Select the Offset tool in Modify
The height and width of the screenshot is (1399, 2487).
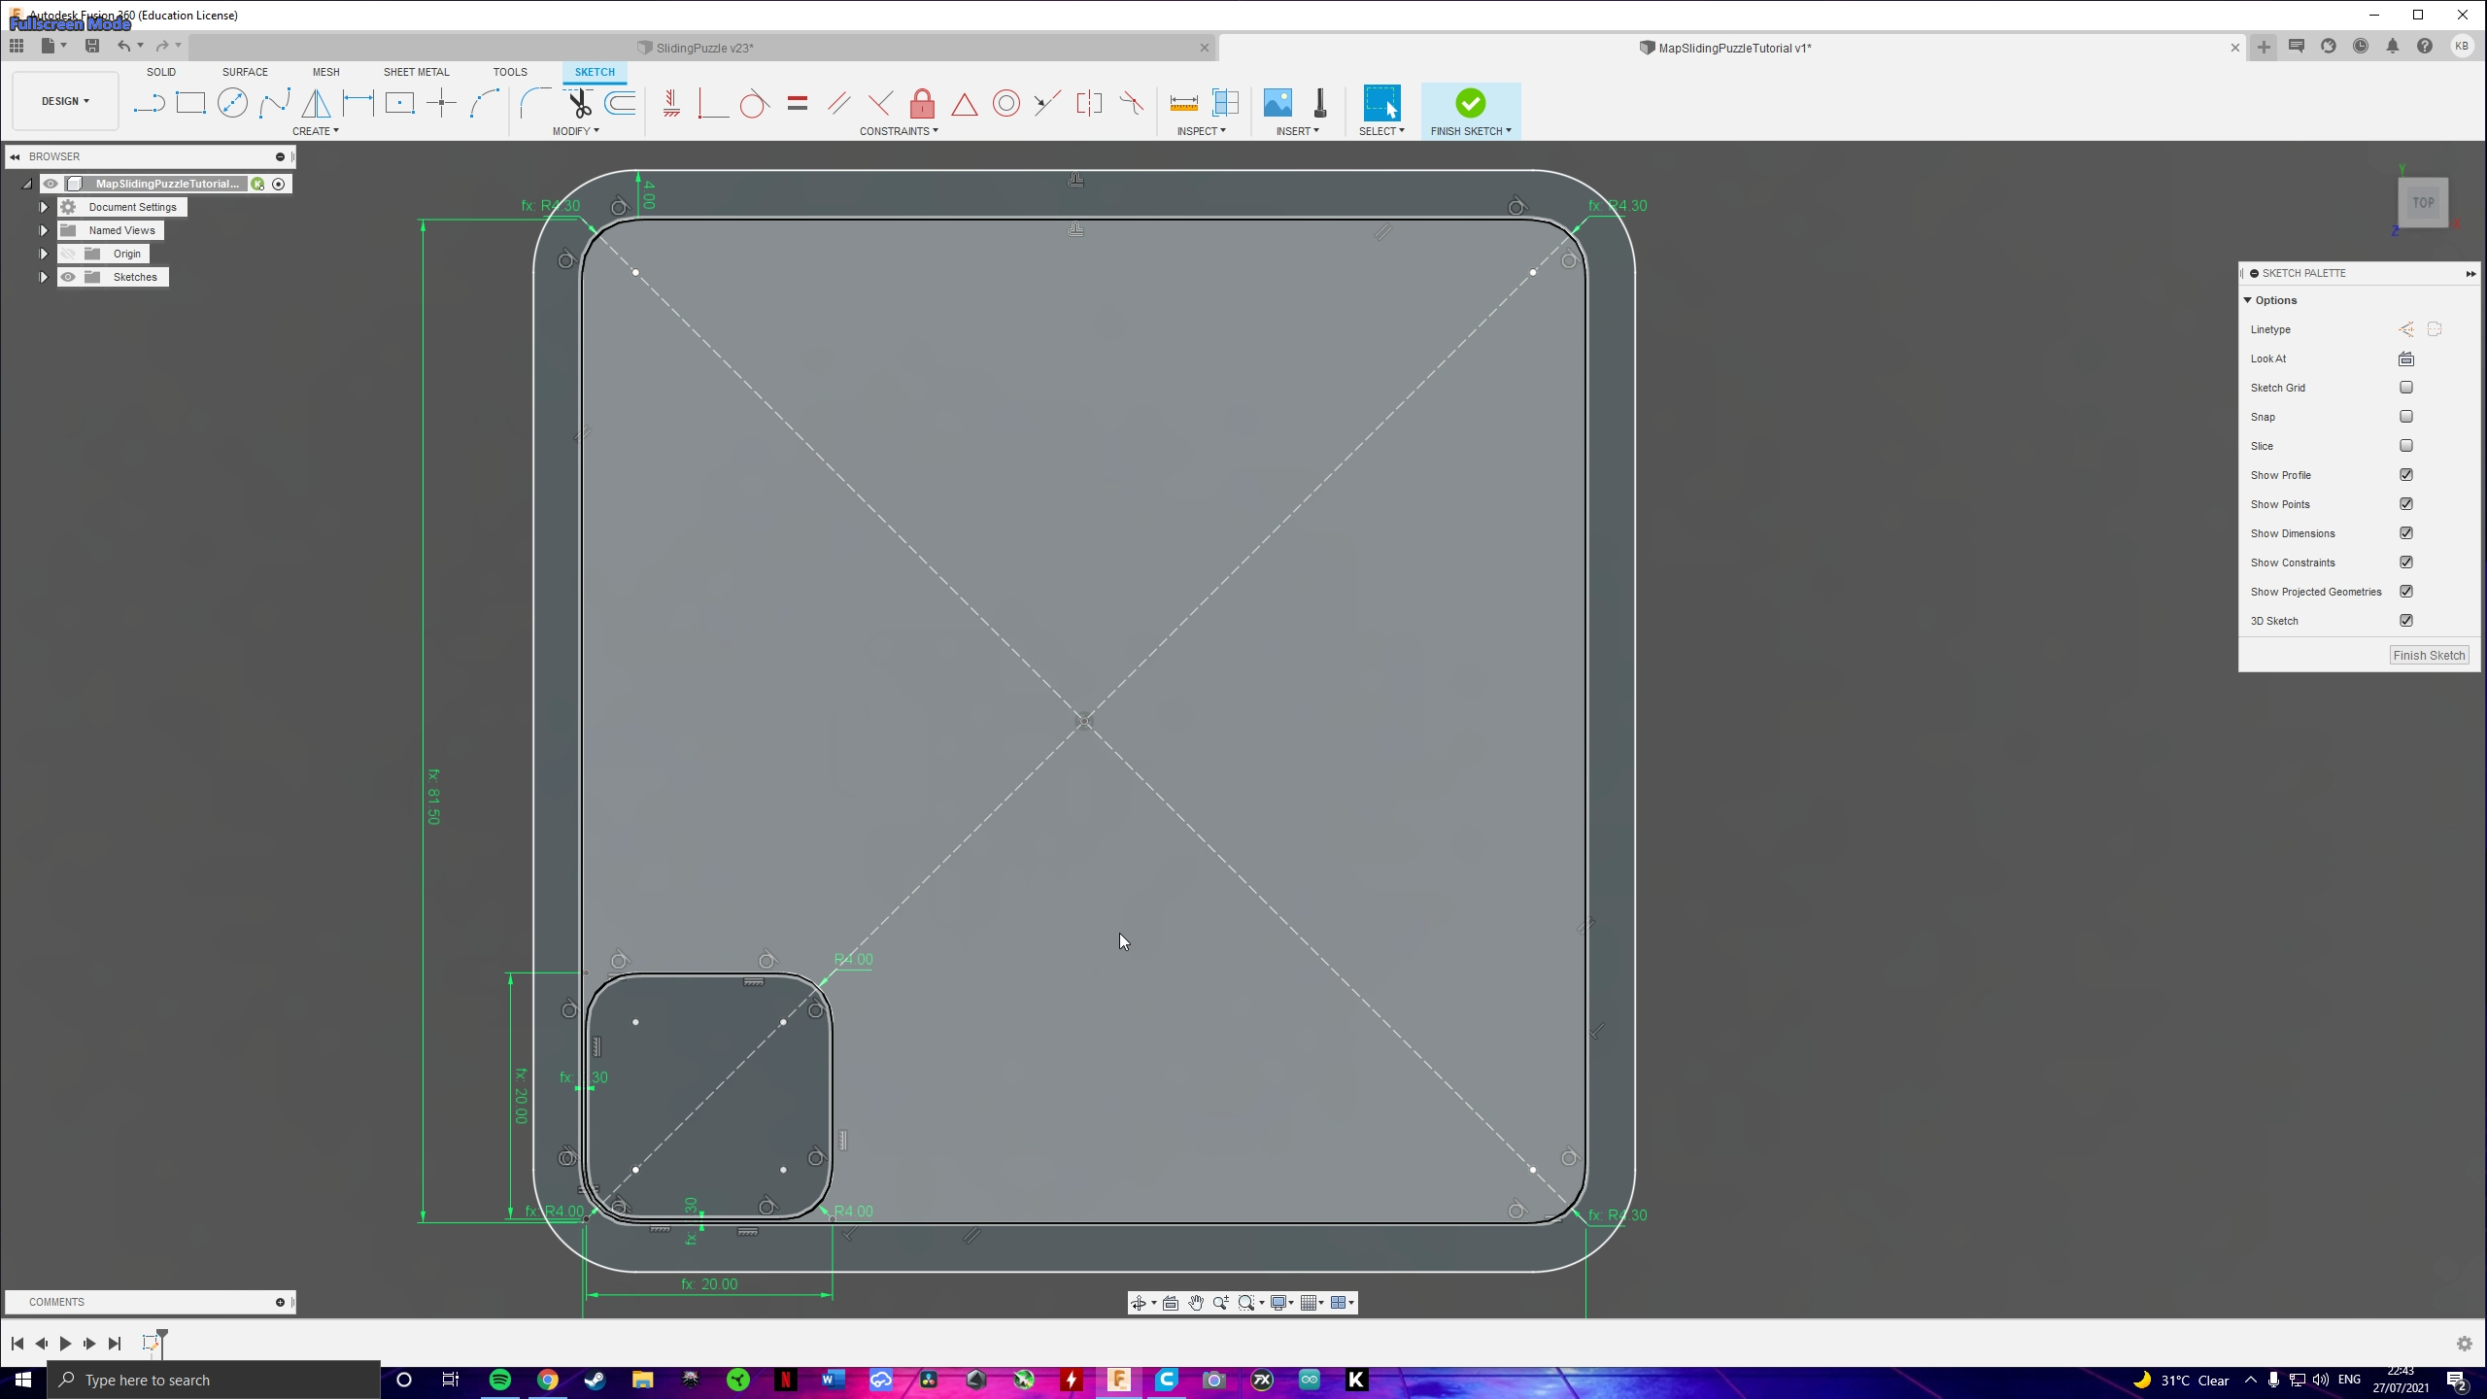coord(621,102)
